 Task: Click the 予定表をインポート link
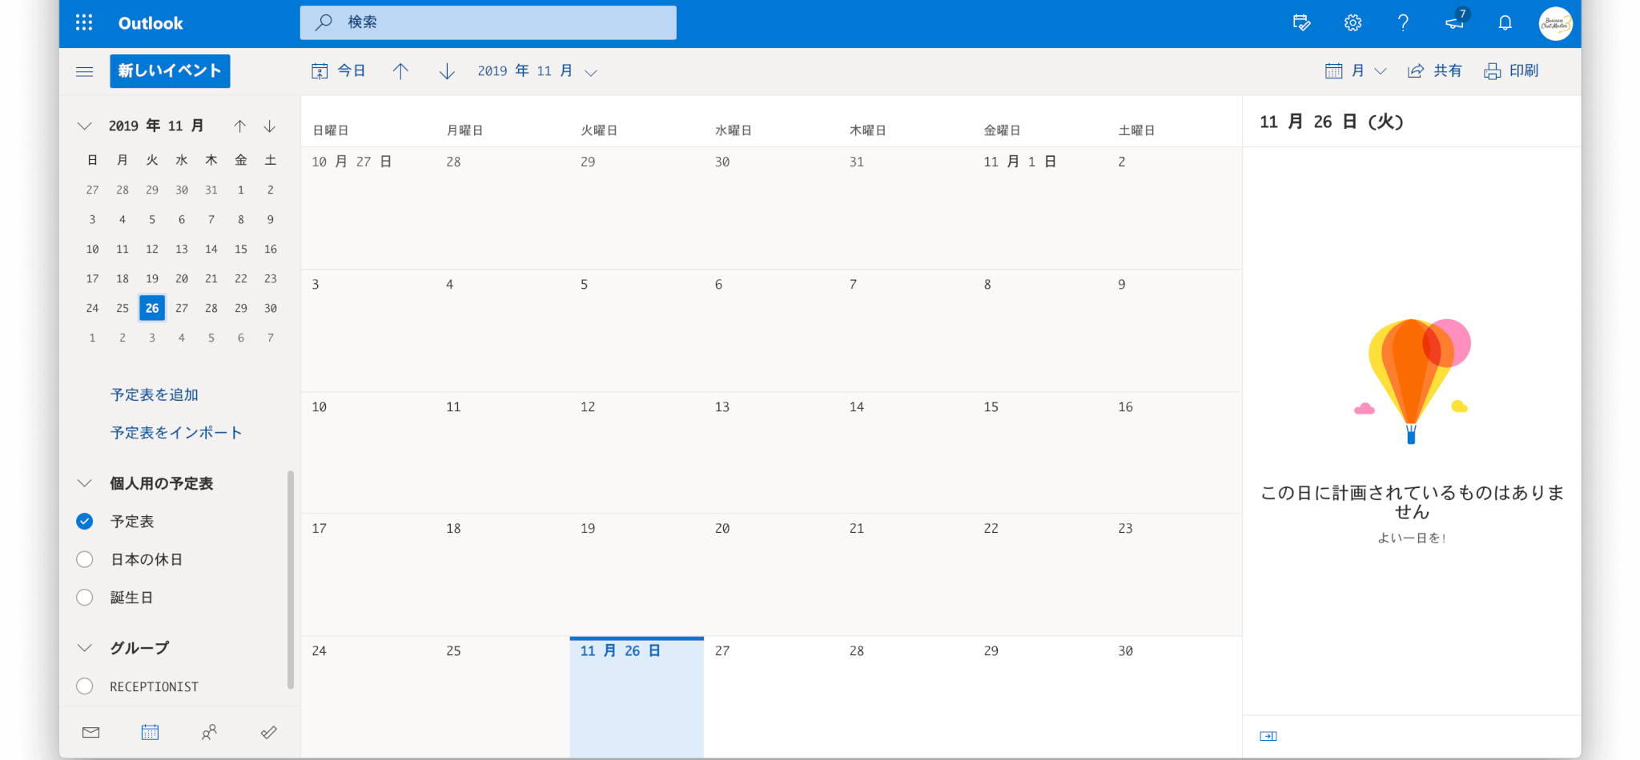[176, 433]
